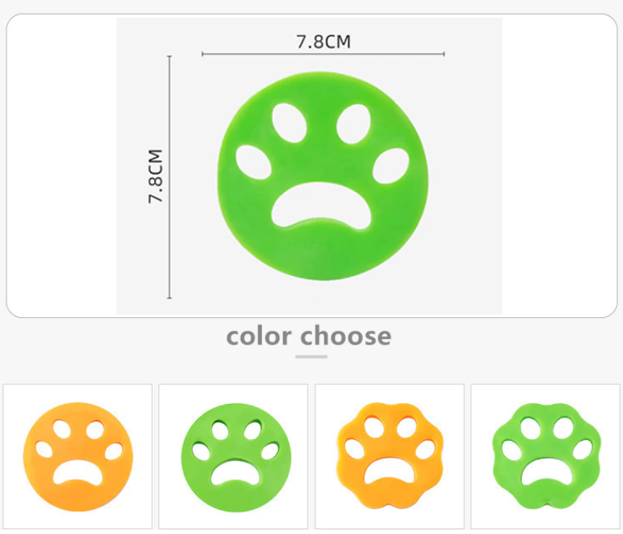Click the word "color" in the heading
The height and width of the screenshot is (534, 623).
259,335
